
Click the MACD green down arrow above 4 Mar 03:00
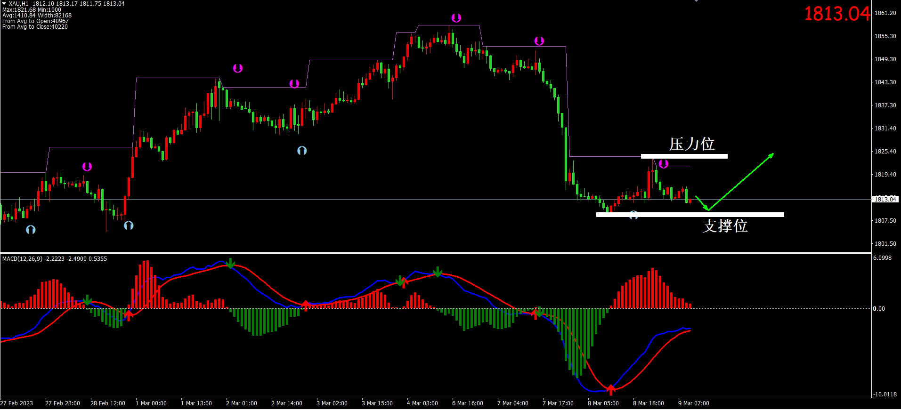click(438, 272)
